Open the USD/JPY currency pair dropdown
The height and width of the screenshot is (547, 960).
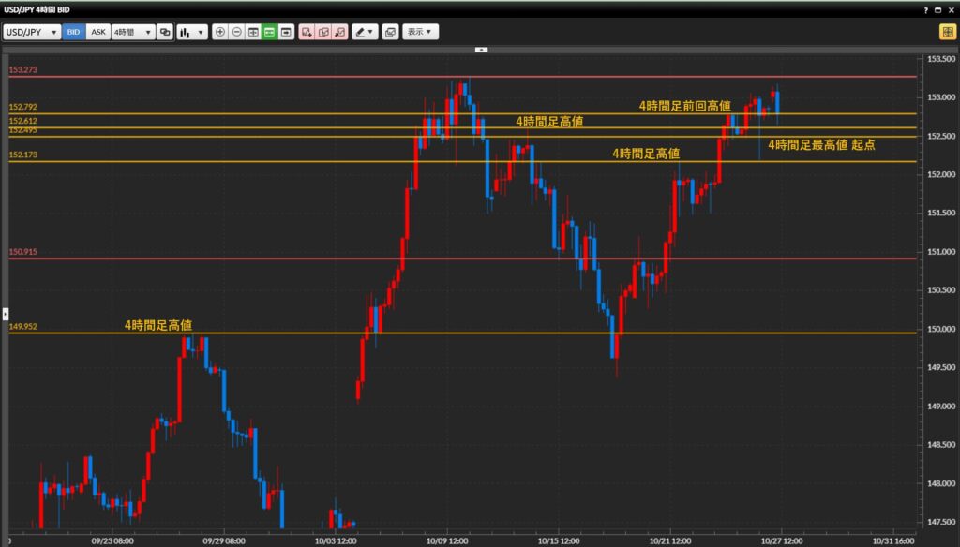(x=32, y=32)
